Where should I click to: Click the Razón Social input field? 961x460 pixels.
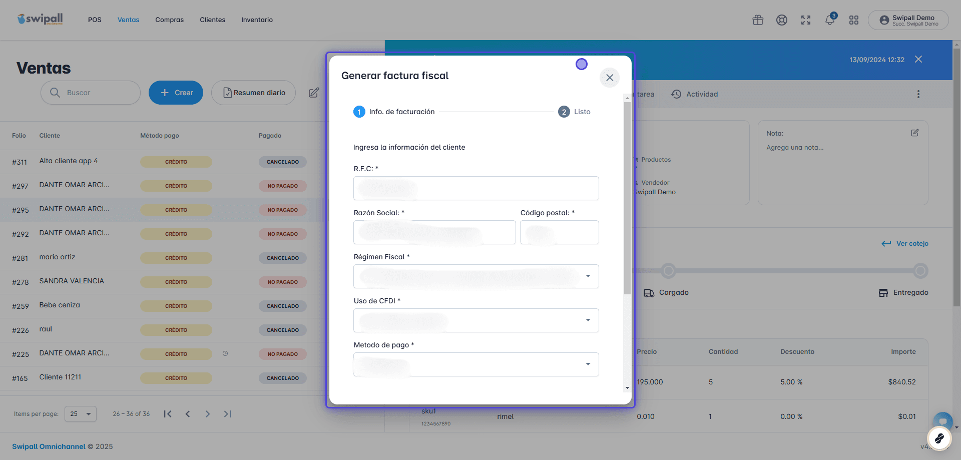click(434, 232)
